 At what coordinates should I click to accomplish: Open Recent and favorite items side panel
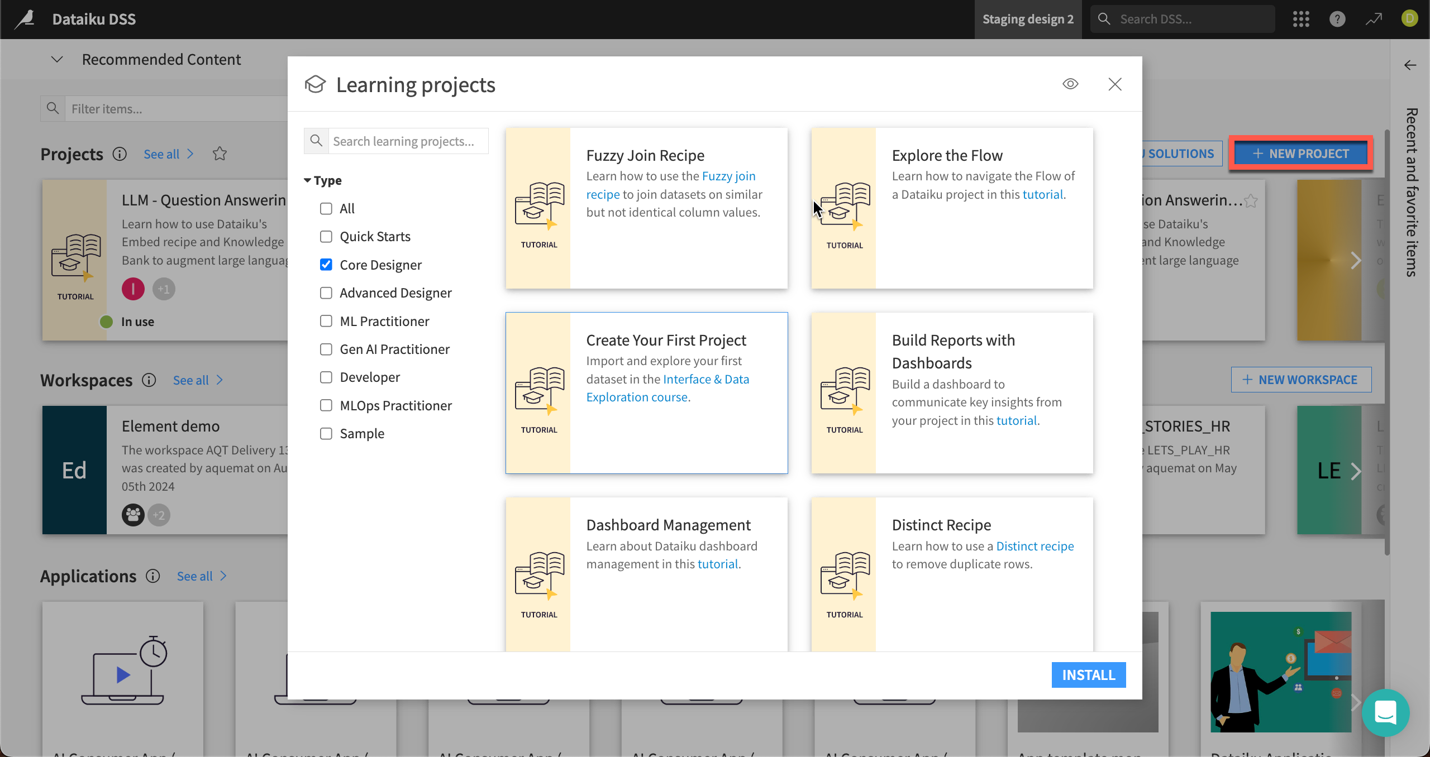pos(1411,192)
